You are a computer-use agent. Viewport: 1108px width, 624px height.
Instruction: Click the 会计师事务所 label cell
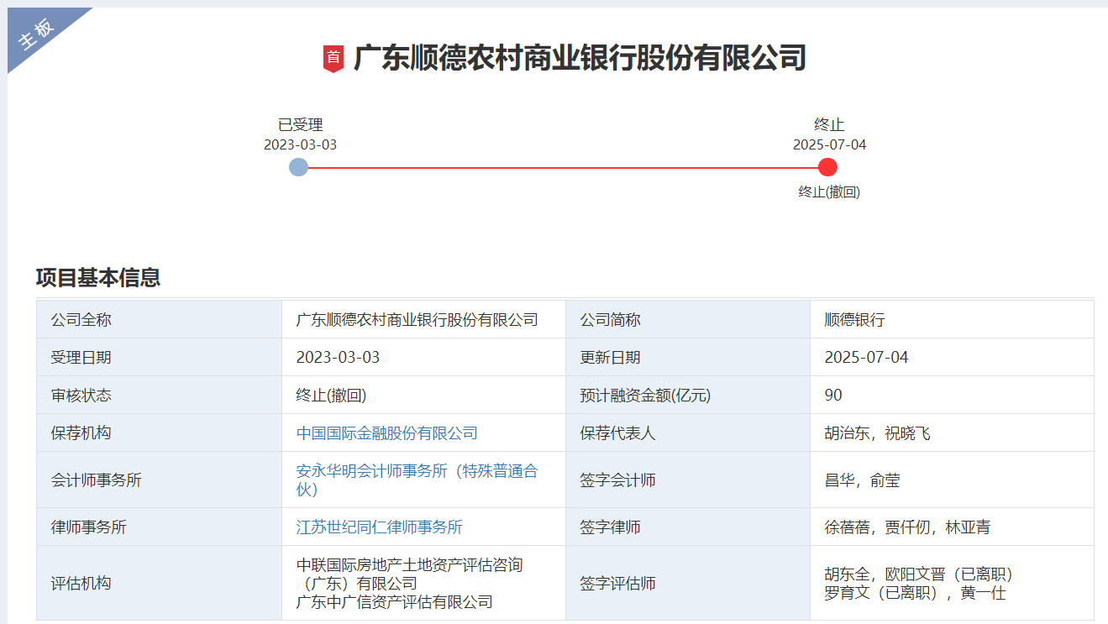click(x=160, y=480)
